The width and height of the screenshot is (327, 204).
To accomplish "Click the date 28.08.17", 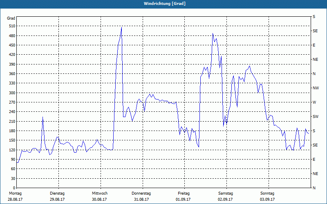I will 15,200.
